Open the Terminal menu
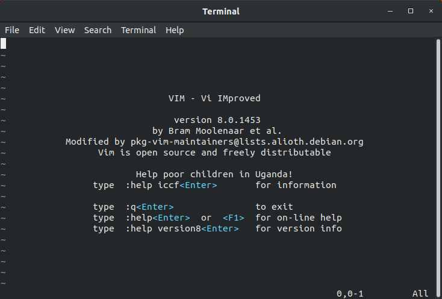Image resolution: width=442 pixels, height=299 pixels. (x=139, y=30)
